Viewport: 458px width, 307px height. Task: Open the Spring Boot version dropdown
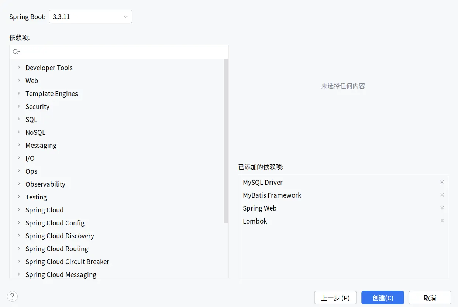[x=90, y=17]
